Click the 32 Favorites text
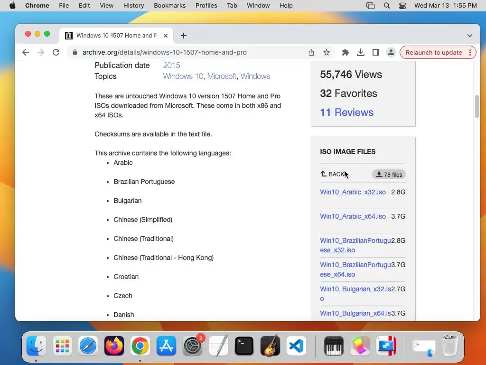The image size is (486, 365). click(348, 94)
